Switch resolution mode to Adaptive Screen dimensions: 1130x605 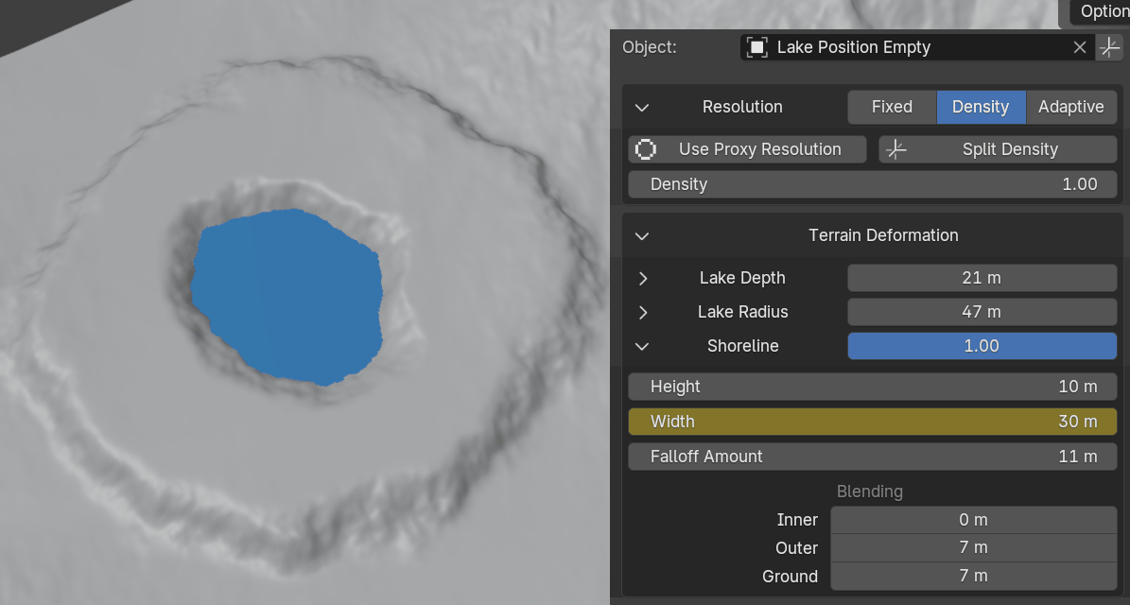tap(1070, 107)
